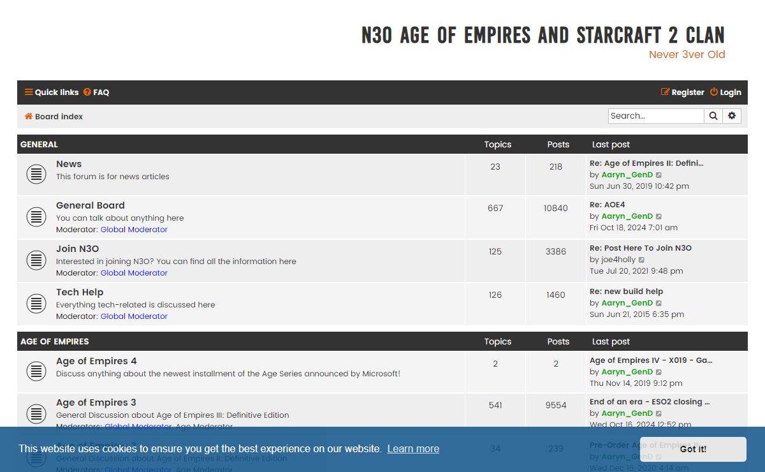Image resolution: width=765 pixels, height=472 pixels.
Task: Open last post 'Re: Post Here To Join N3O'
Action: click(641, 248)
